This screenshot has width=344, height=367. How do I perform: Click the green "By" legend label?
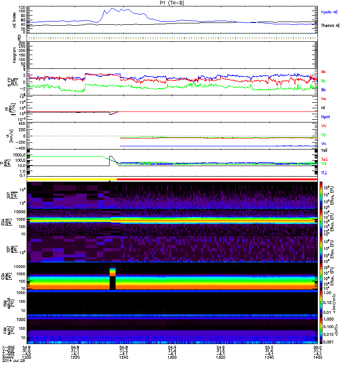click(323, 81)
